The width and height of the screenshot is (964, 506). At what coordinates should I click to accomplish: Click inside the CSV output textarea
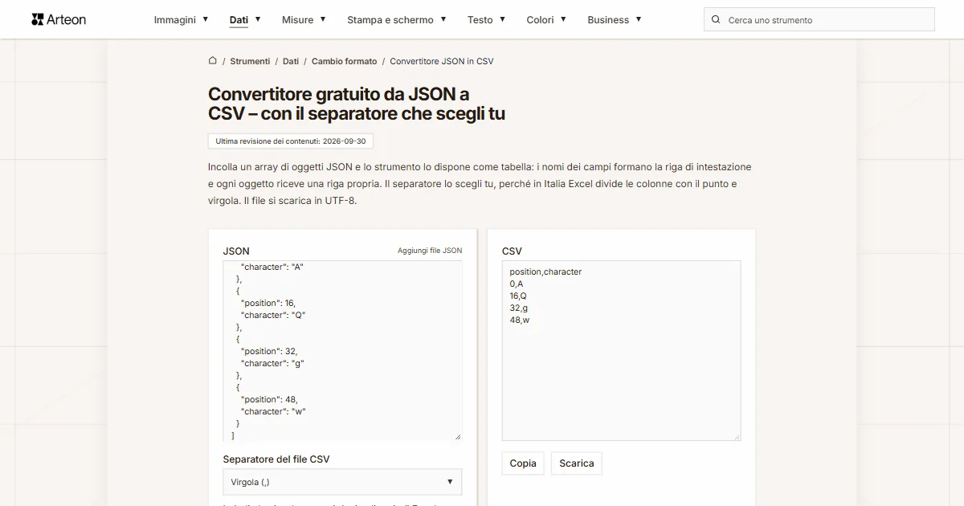pos(621,350)
